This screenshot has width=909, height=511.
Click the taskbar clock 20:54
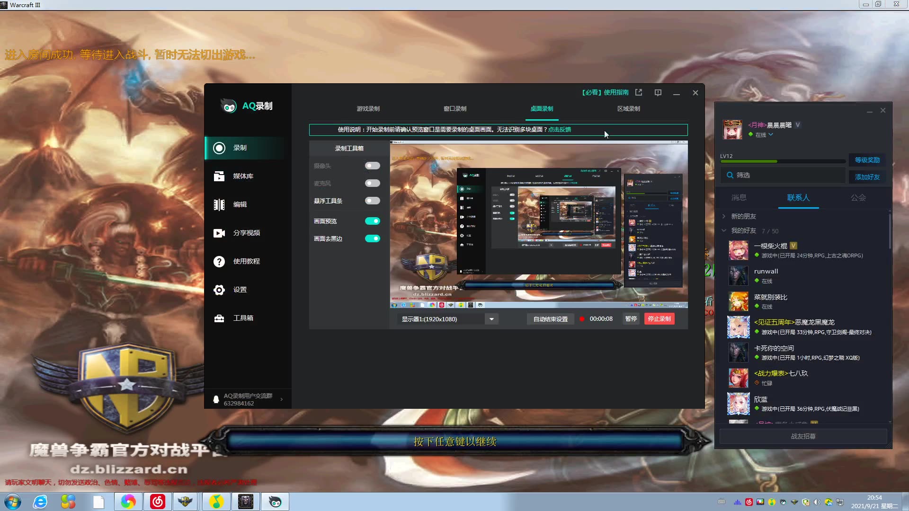(874, 498)
